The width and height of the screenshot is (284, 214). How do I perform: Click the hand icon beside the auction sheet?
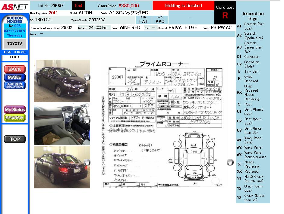tap(230, 162)
